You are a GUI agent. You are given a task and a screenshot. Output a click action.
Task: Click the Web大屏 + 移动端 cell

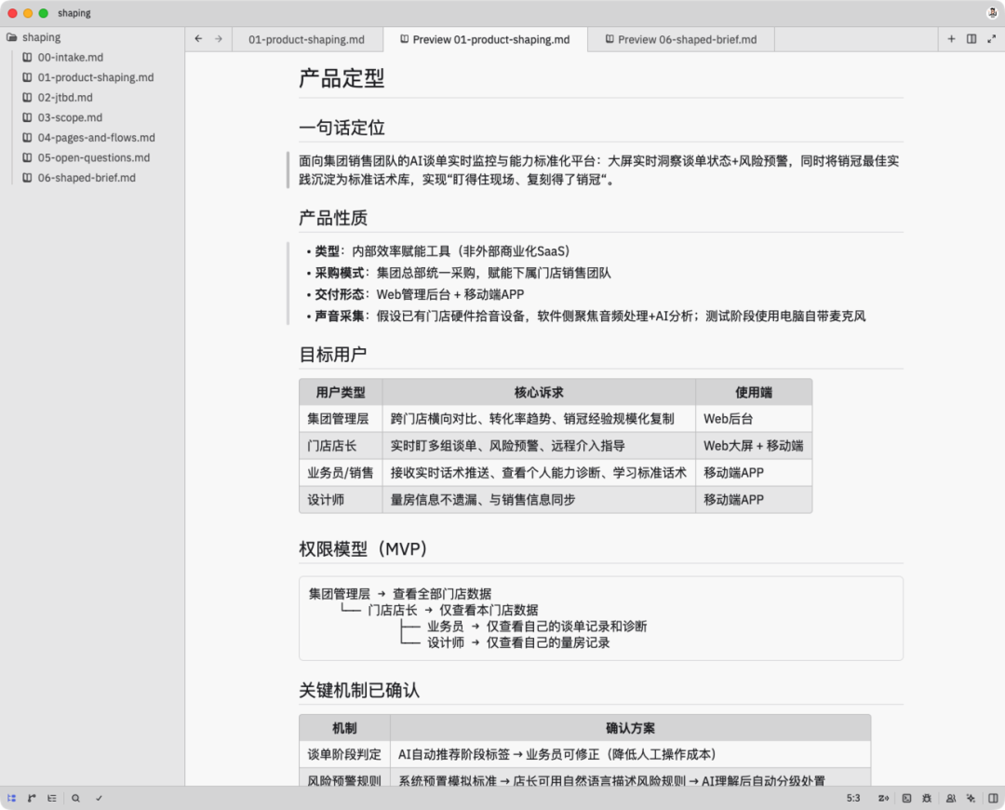pos(753,446)
